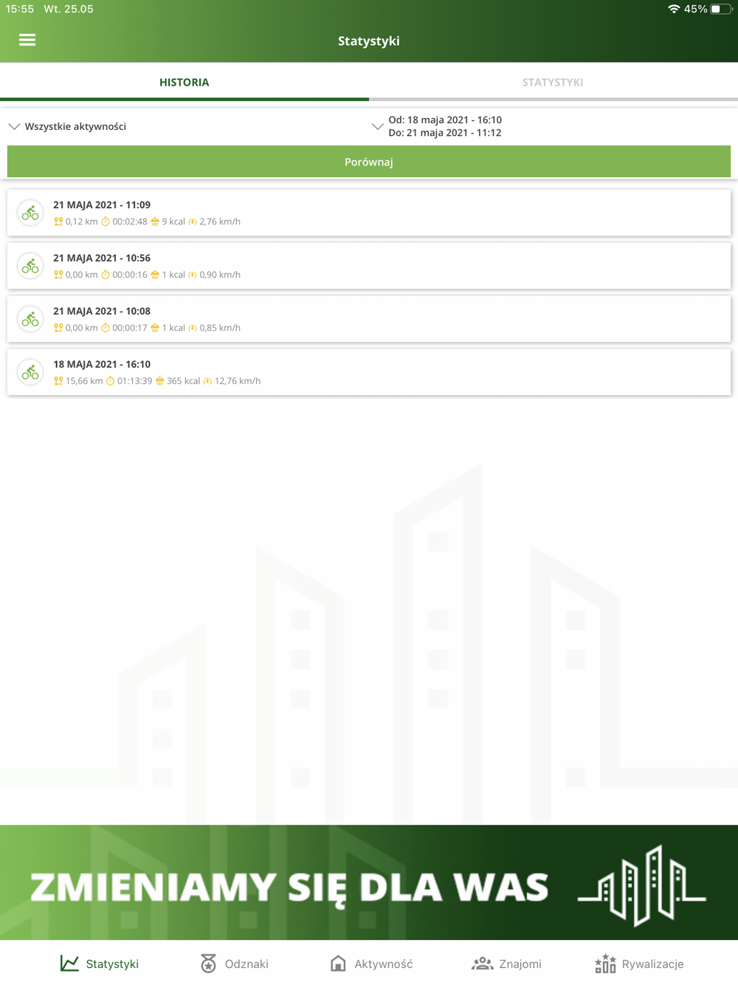Expand the Wszystkie aktywności filter dropdown
This screenshot has width=738, height=985.
point(67,126)
